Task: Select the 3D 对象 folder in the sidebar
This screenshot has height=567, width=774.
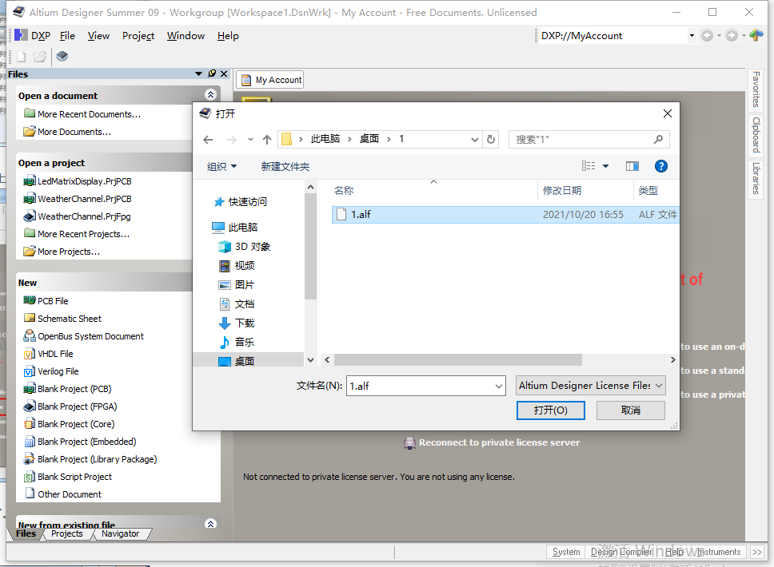Action: click(x=252, y=247)
